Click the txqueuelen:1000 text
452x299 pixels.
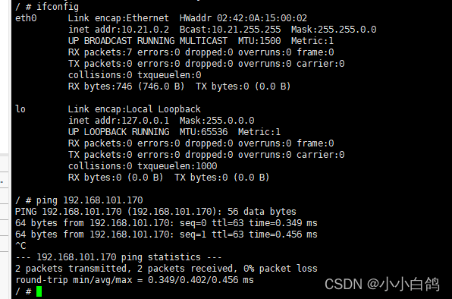click(177, 166)
